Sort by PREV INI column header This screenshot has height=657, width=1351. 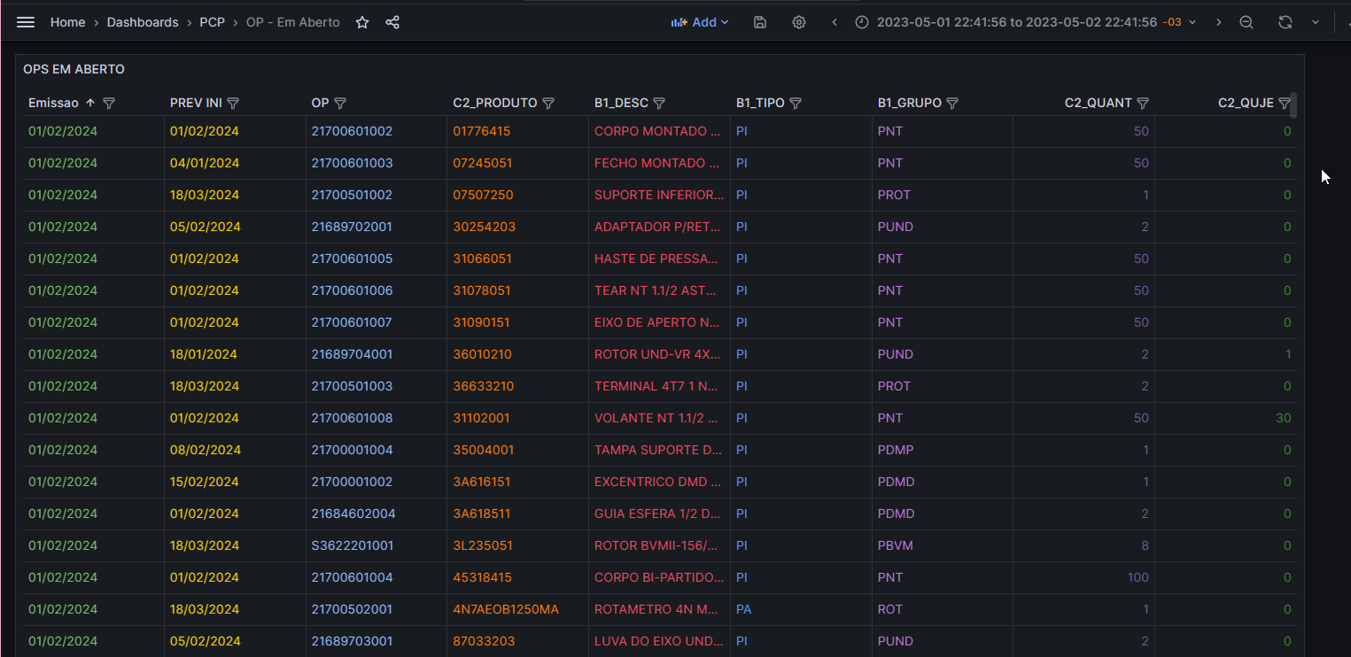(196, 103)
